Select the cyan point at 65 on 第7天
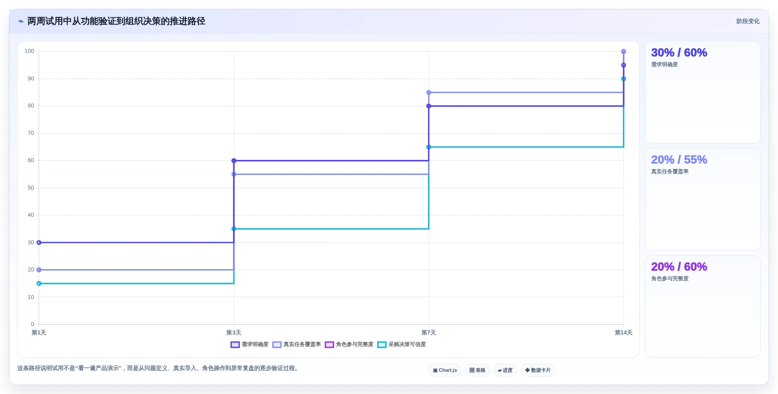778x394 pixels. click(429, 147)
